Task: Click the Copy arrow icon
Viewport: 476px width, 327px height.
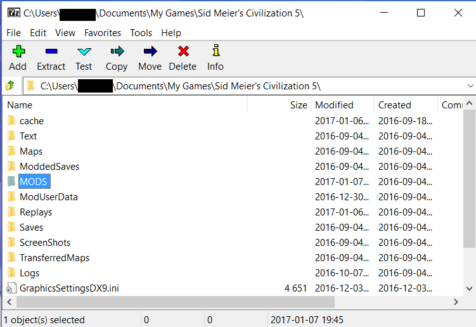Action: (117, 51)
